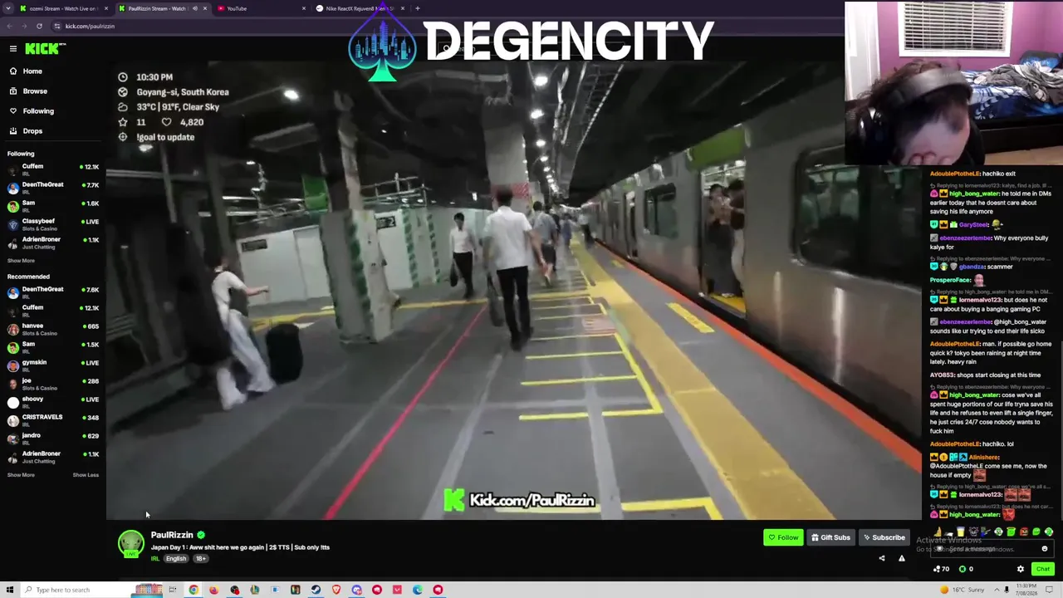Screen dimensions: 1063x598
Task: Report the stream via warning icon
Action: click(x=902, y=559)
